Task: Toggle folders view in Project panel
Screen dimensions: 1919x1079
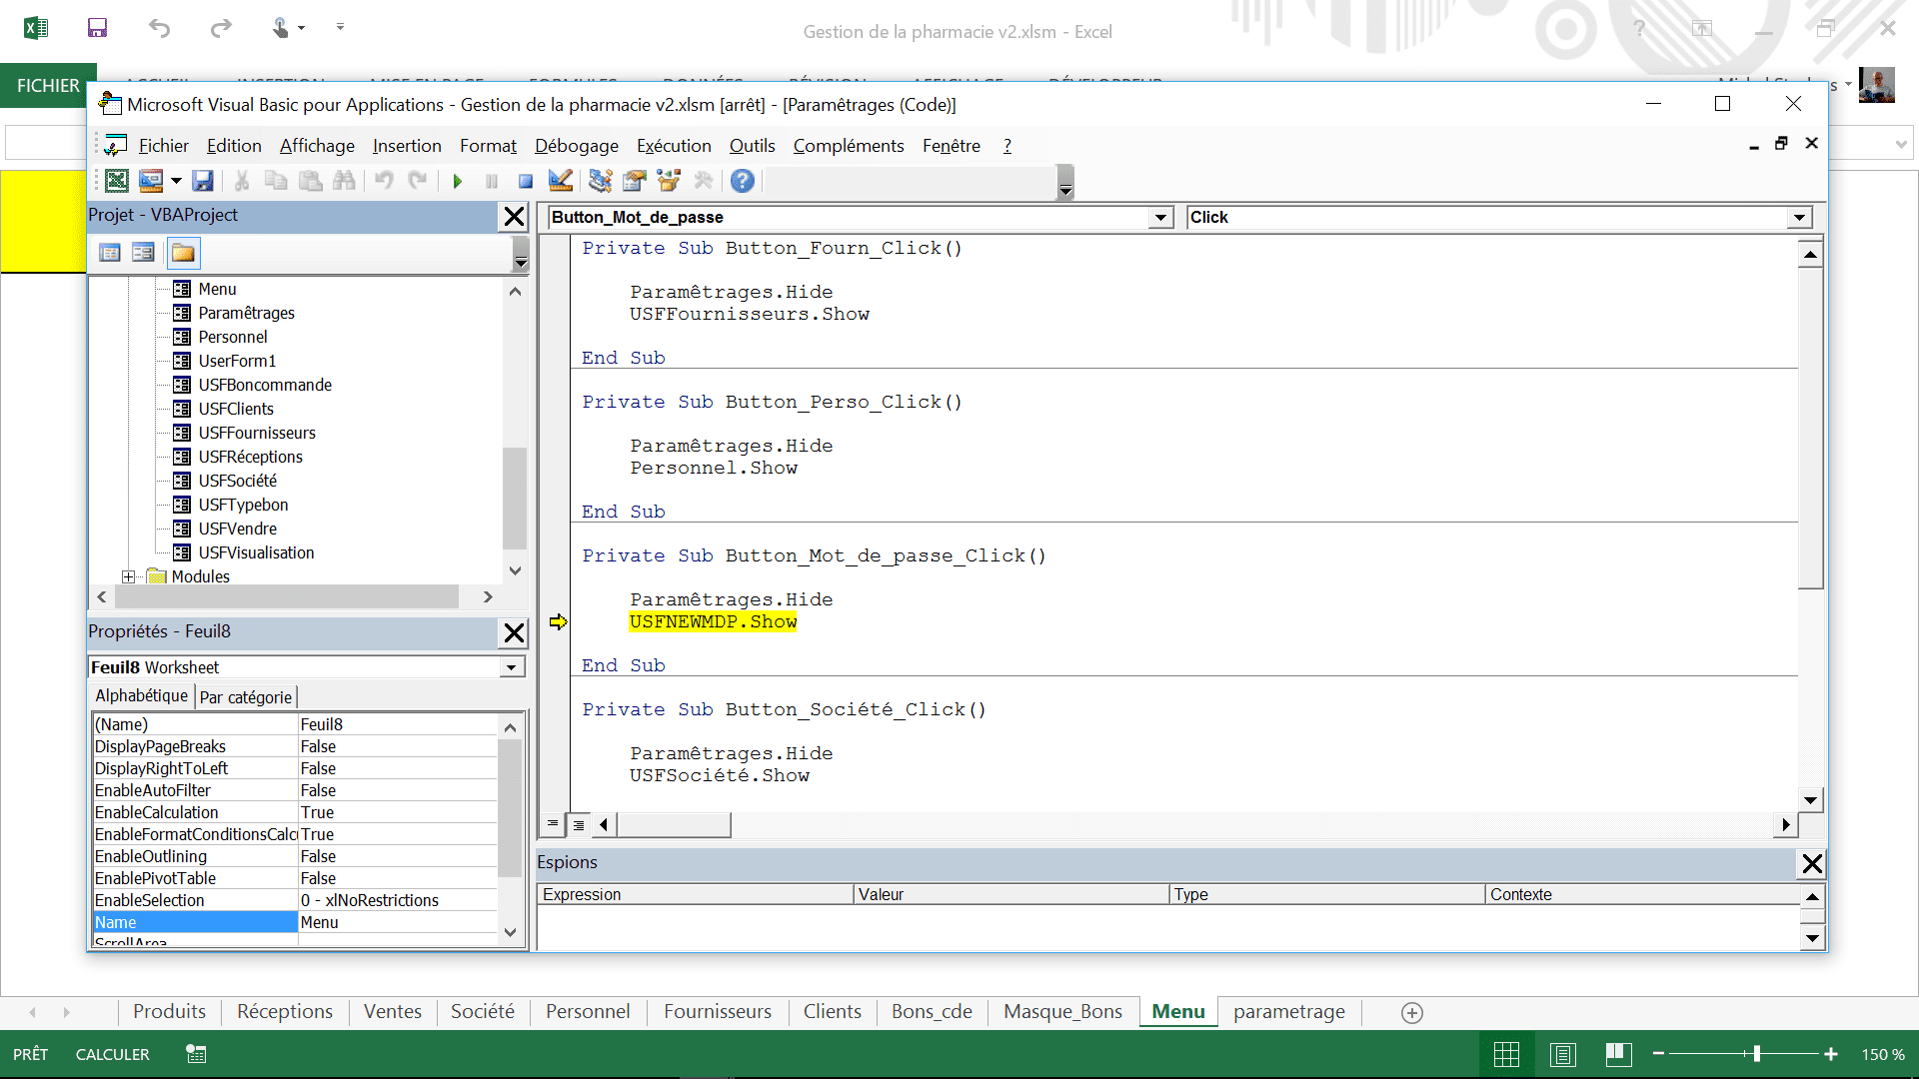Action: (183, 253)
